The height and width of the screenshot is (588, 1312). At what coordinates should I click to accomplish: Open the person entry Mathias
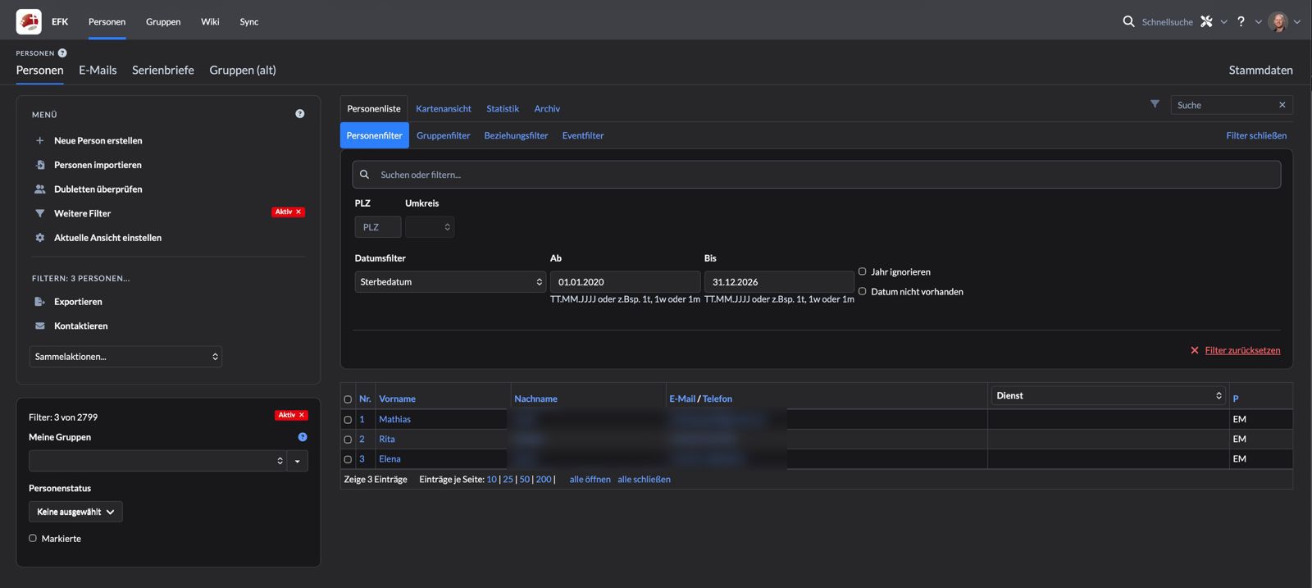tap(394, 419)
